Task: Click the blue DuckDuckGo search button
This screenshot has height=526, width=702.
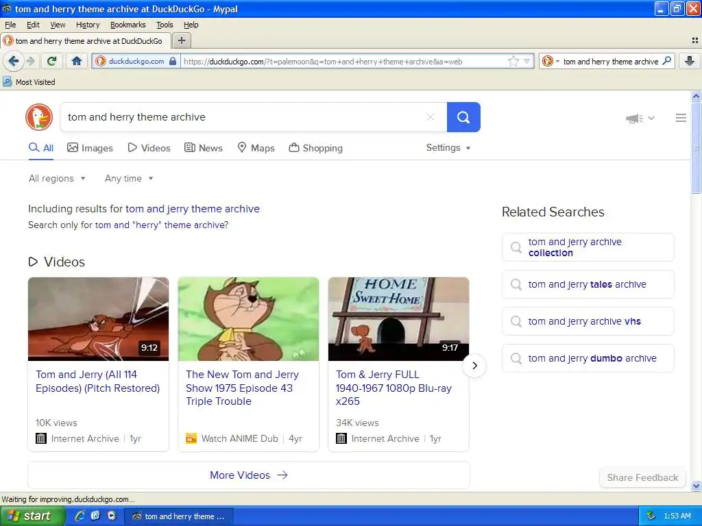Action: [463, 117]
